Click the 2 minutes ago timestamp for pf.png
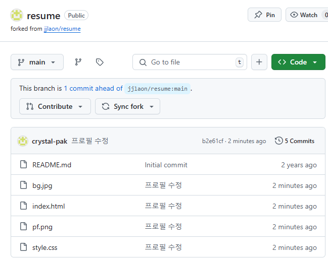Viewport: 328px width, 261px height. (x=295, y=227)
